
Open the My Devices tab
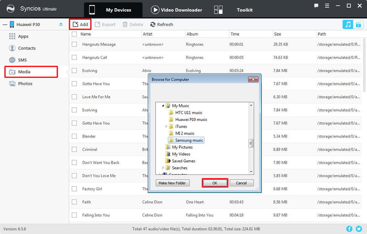point(113,10)
